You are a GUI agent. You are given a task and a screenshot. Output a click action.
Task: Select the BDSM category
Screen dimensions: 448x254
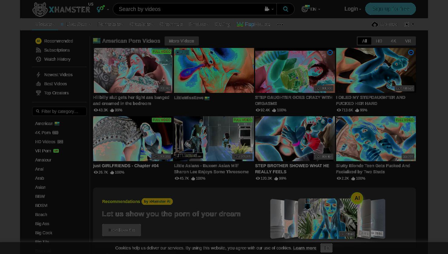tap(41, 205)
